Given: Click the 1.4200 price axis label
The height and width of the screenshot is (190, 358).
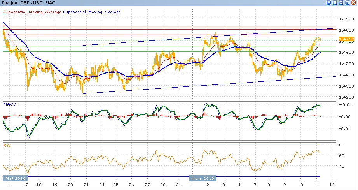Looking at the screenshot, I should tap(346, 97).
